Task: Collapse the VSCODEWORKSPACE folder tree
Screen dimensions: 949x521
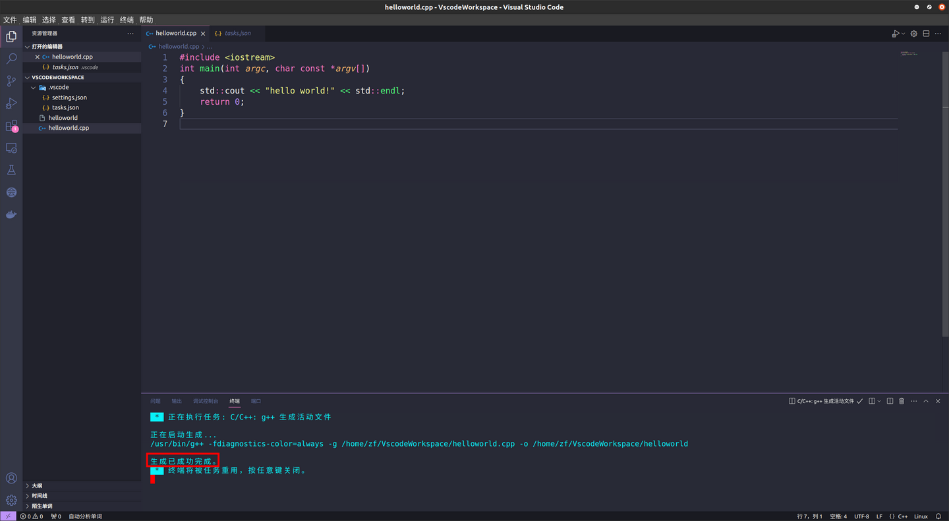Action: (27, 77)
